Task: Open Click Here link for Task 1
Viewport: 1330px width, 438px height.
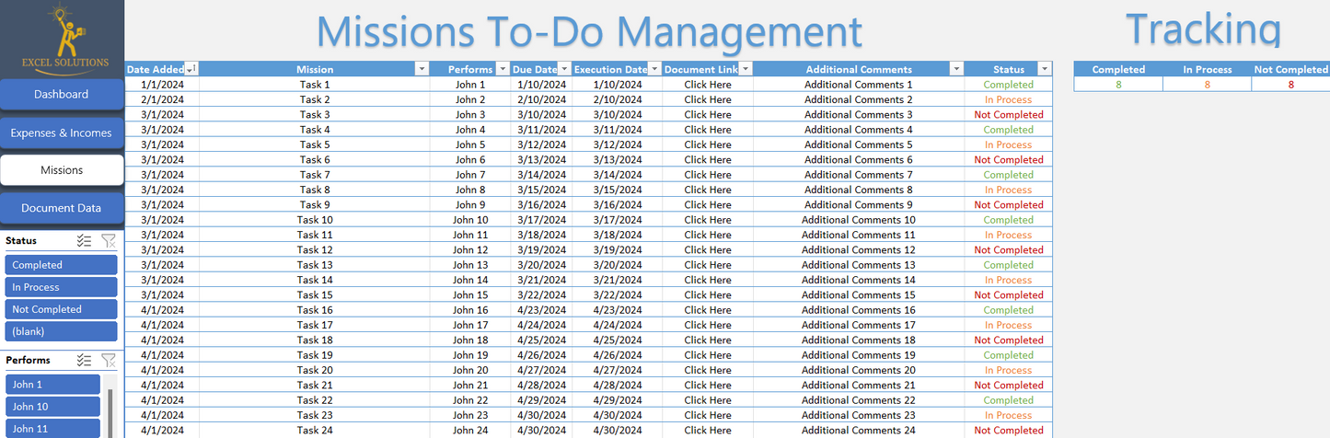Action: click(x=708, y=85)
